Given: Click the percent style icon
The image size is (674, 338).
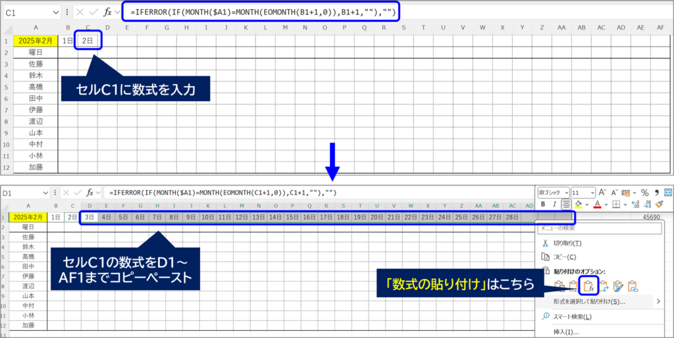Looking at the screenshot, I should [x=645, y=192].
